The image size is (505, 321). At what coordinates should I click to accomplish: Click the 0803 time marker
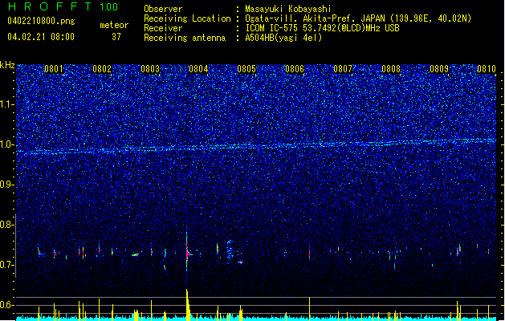pos(150,69)
